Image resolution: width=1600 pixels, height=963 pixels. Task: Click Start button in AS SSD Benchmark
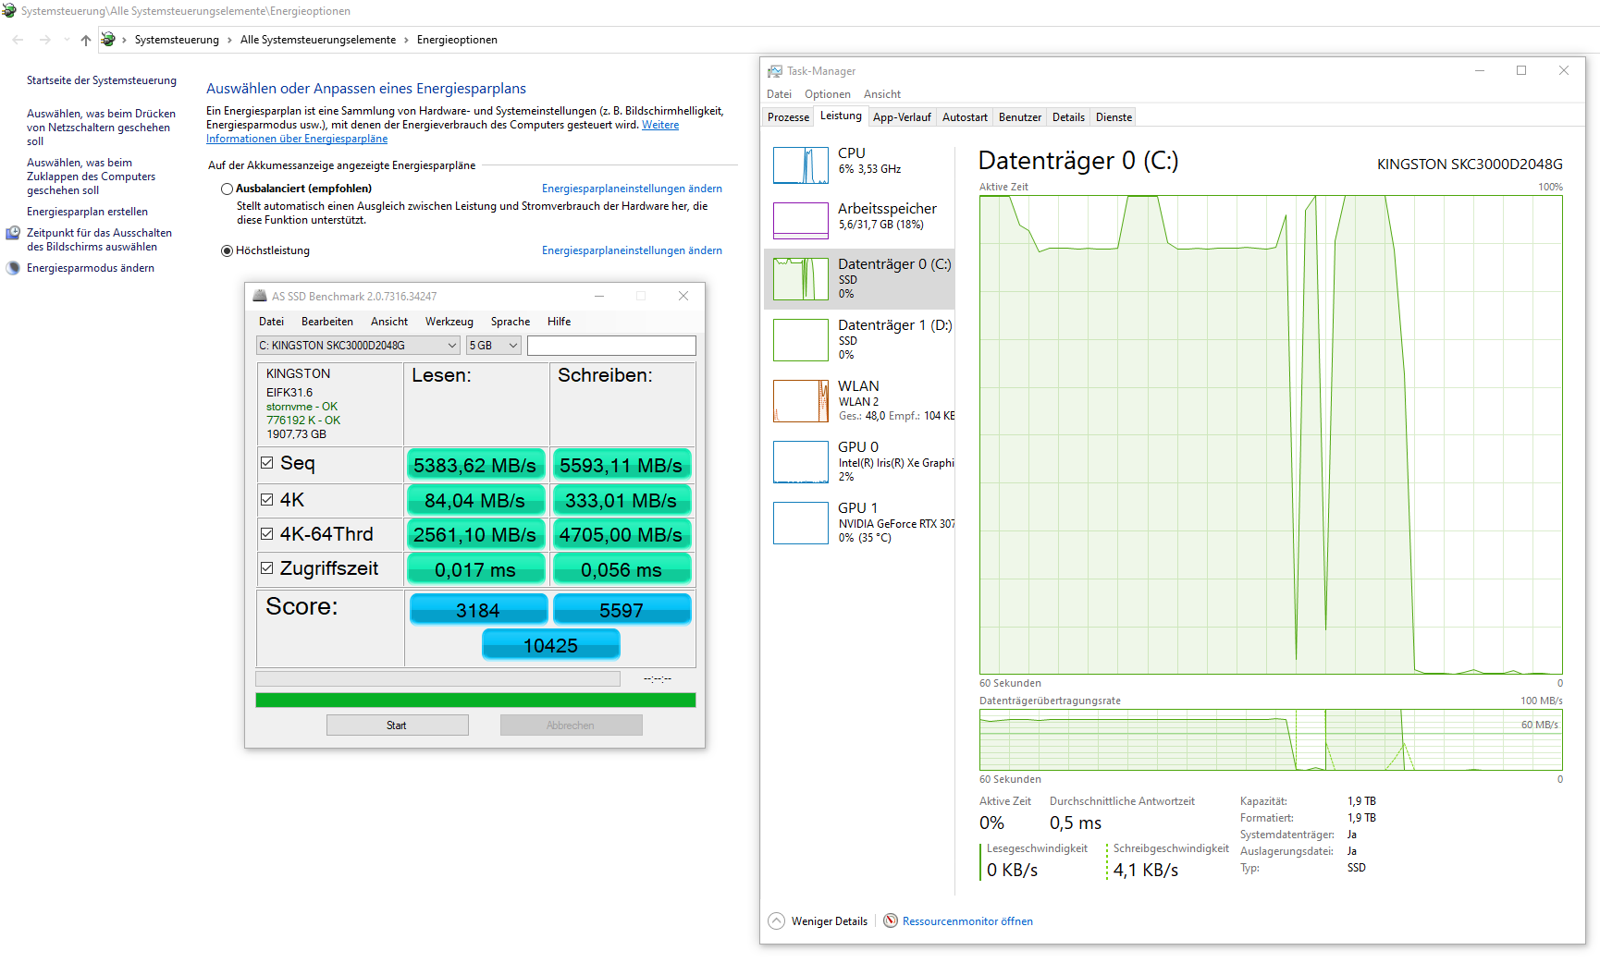point(397,725)
